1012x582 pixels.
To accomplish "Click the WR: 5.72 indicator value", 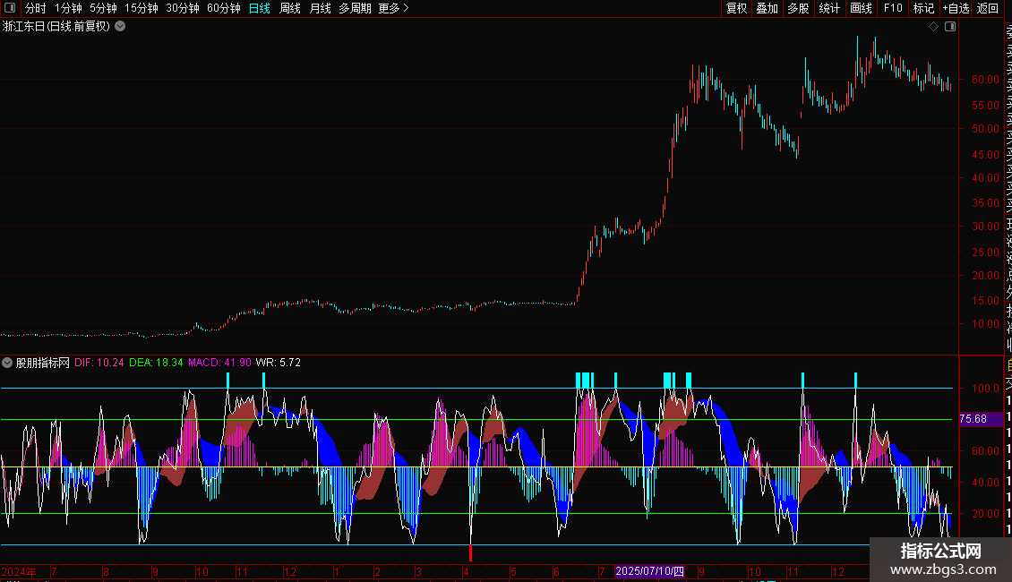I will [279, 363].
